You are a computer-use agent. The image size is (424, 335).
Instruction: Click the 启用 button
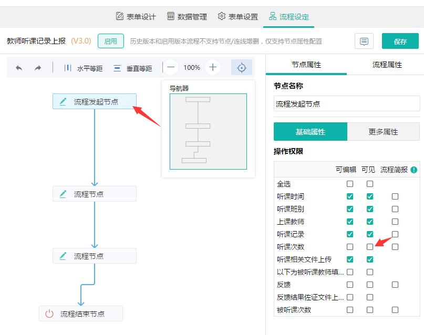click(111, 40)
